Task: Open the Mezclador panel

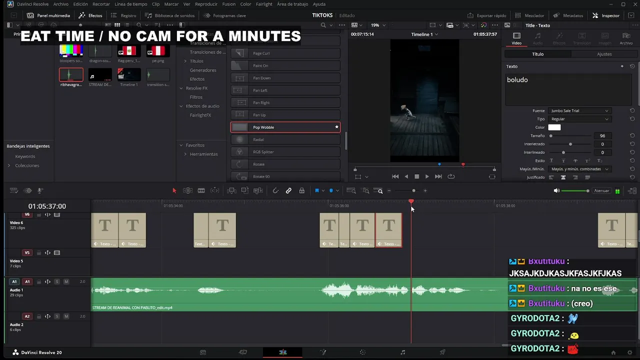Action: pyautogui.click(x=531, y=15)
